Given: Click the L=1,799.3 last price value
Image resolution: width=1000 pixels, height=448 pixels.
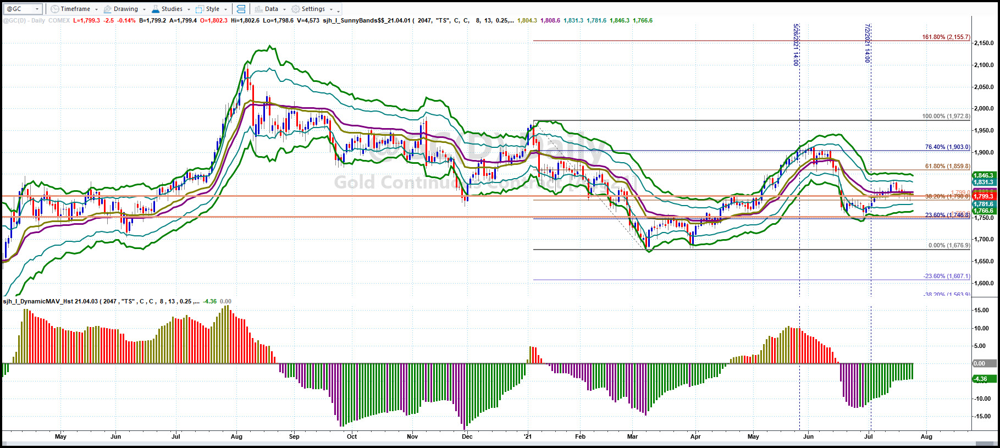Looking at the screenshot, I should point(86,20).
